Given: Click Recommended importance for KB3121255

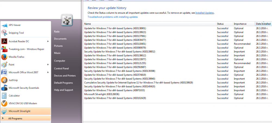Looking at the screenshot, I should point(242,63).
